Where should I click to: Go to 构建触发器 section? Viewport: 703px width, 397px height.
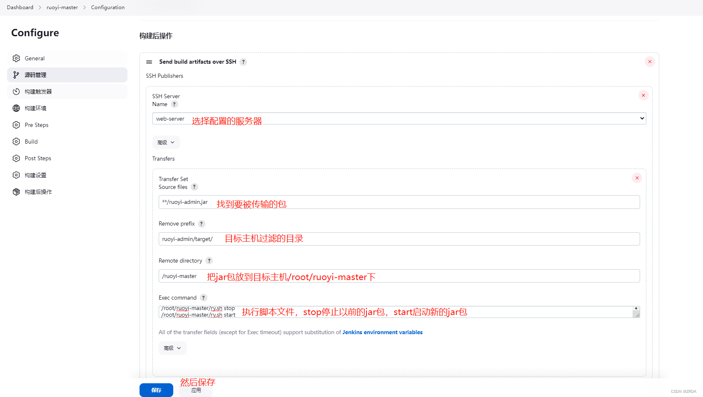pyautogui.click(x=67, y=92)
